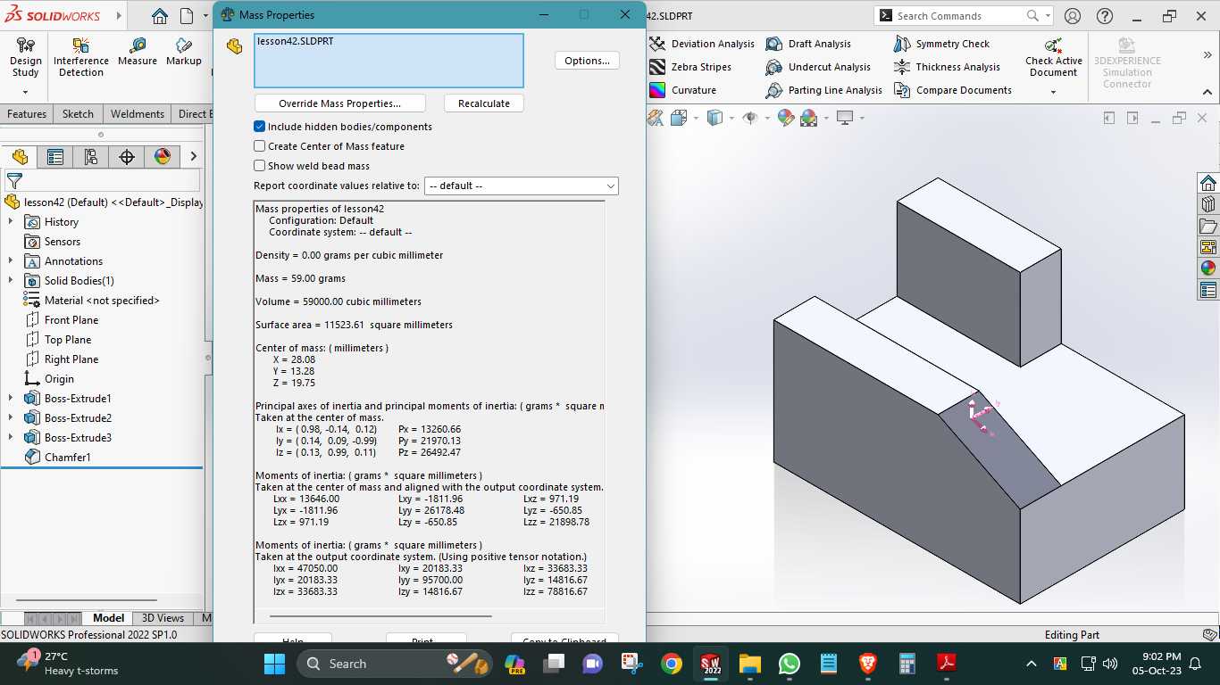
Task: Expand more FeatureManager tabs with the arrow
Action: coord(193,157)
